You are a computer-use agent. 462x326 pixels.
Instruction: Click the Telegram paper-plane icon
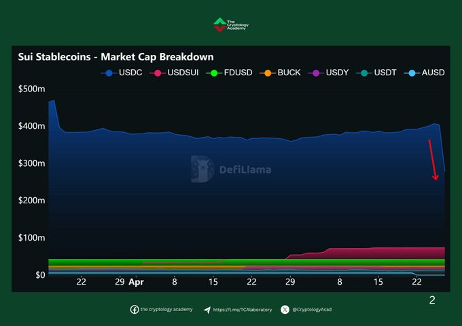click(x=207, y=310)
